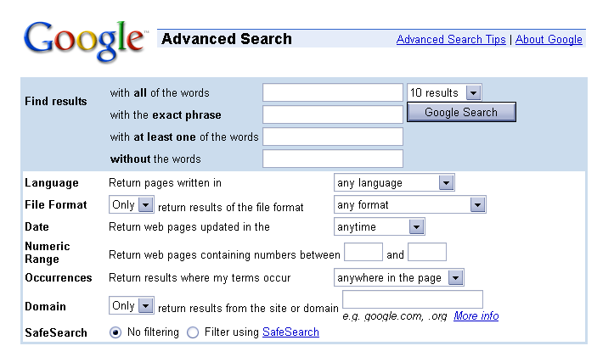The height and width of the screenshot is (357, 614).
Task: Open the SafeSearch link
Action: 290,332
